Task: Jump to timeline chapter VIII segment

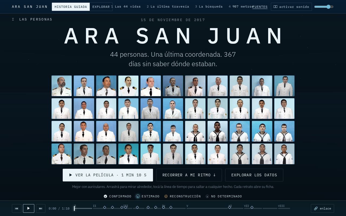Action: [284, 208]
